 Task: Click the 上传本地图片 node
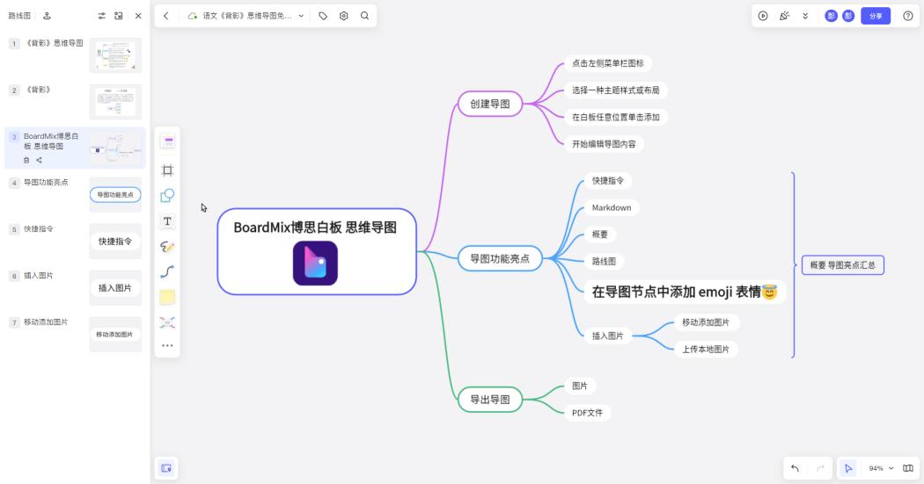[706, 350]
